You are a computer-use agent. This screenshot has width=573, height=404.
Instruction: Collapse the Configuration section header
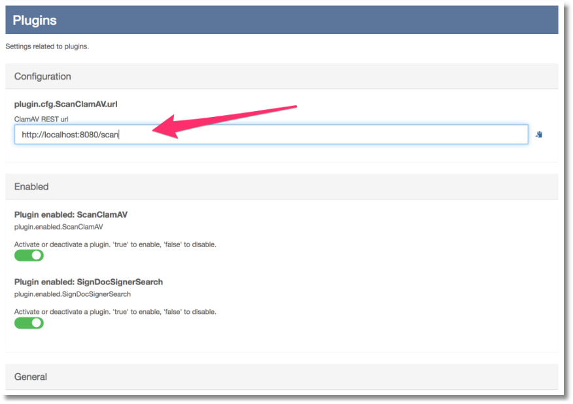tap(43, 76)
